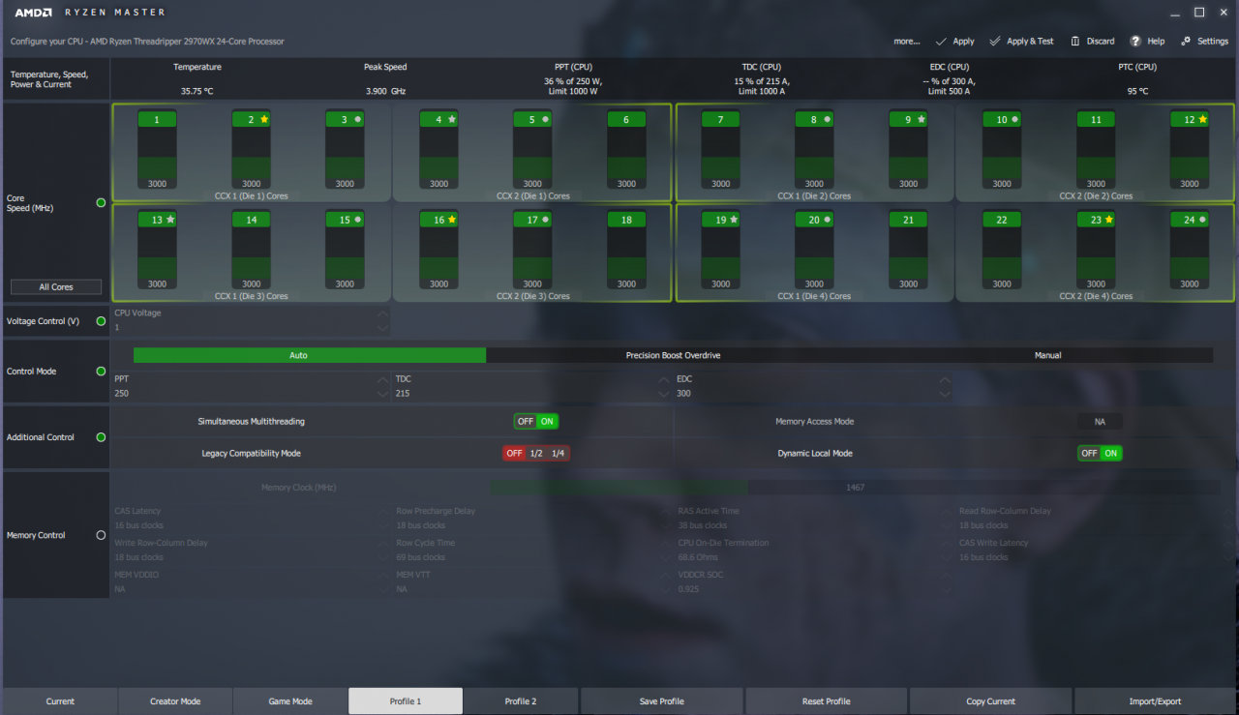Screen dimensions: 1239x715
Task: Click the silver star on core 4
Action: (x=451, y=119)
